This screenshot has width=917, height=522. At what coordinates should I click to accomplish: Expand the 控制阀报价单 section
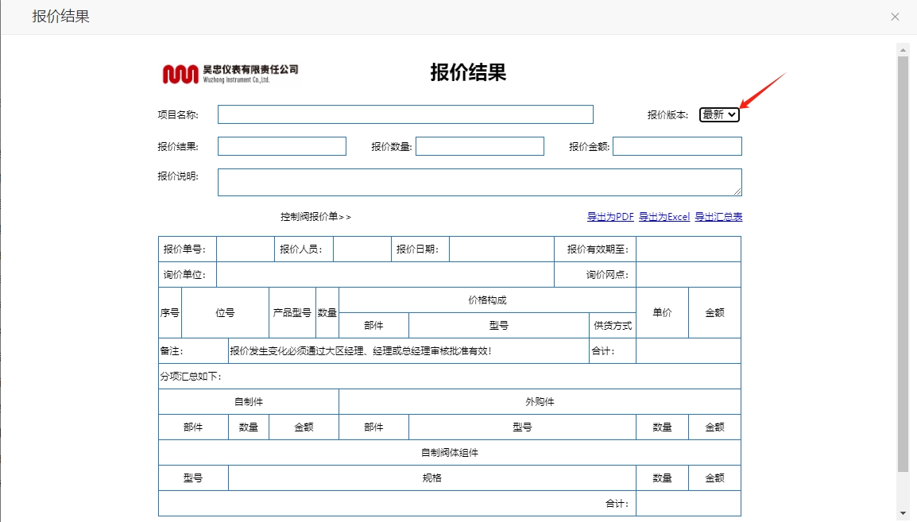pyautogui.click(x=315, y=217)
